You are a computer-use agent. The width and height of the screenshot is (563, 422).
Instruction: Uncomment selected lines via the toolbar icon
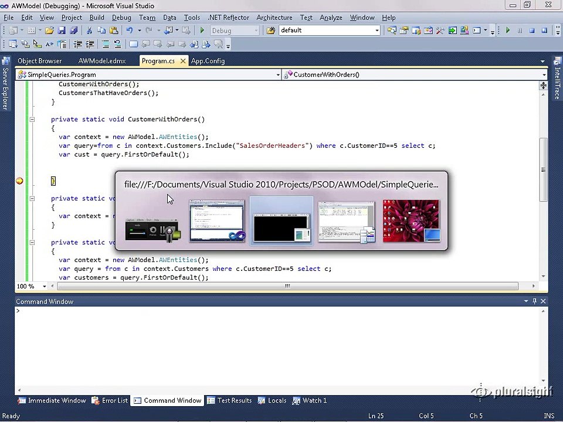tap(117, 45)
